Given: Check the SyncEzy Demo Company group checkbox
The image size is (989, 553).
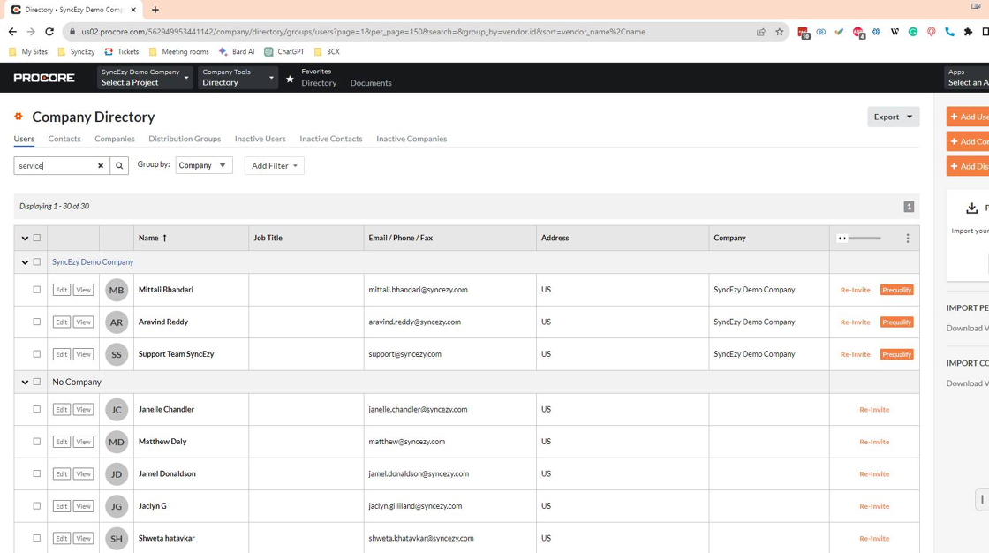Looking at the screenshot, I should 36,262.
